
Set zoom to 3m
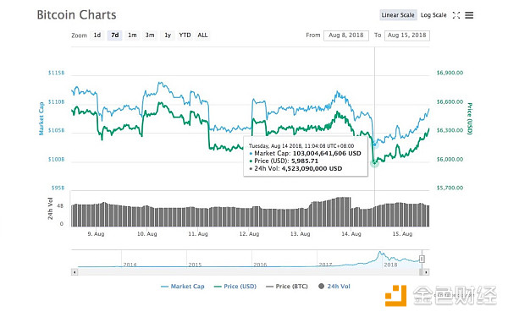coord(150,36)
